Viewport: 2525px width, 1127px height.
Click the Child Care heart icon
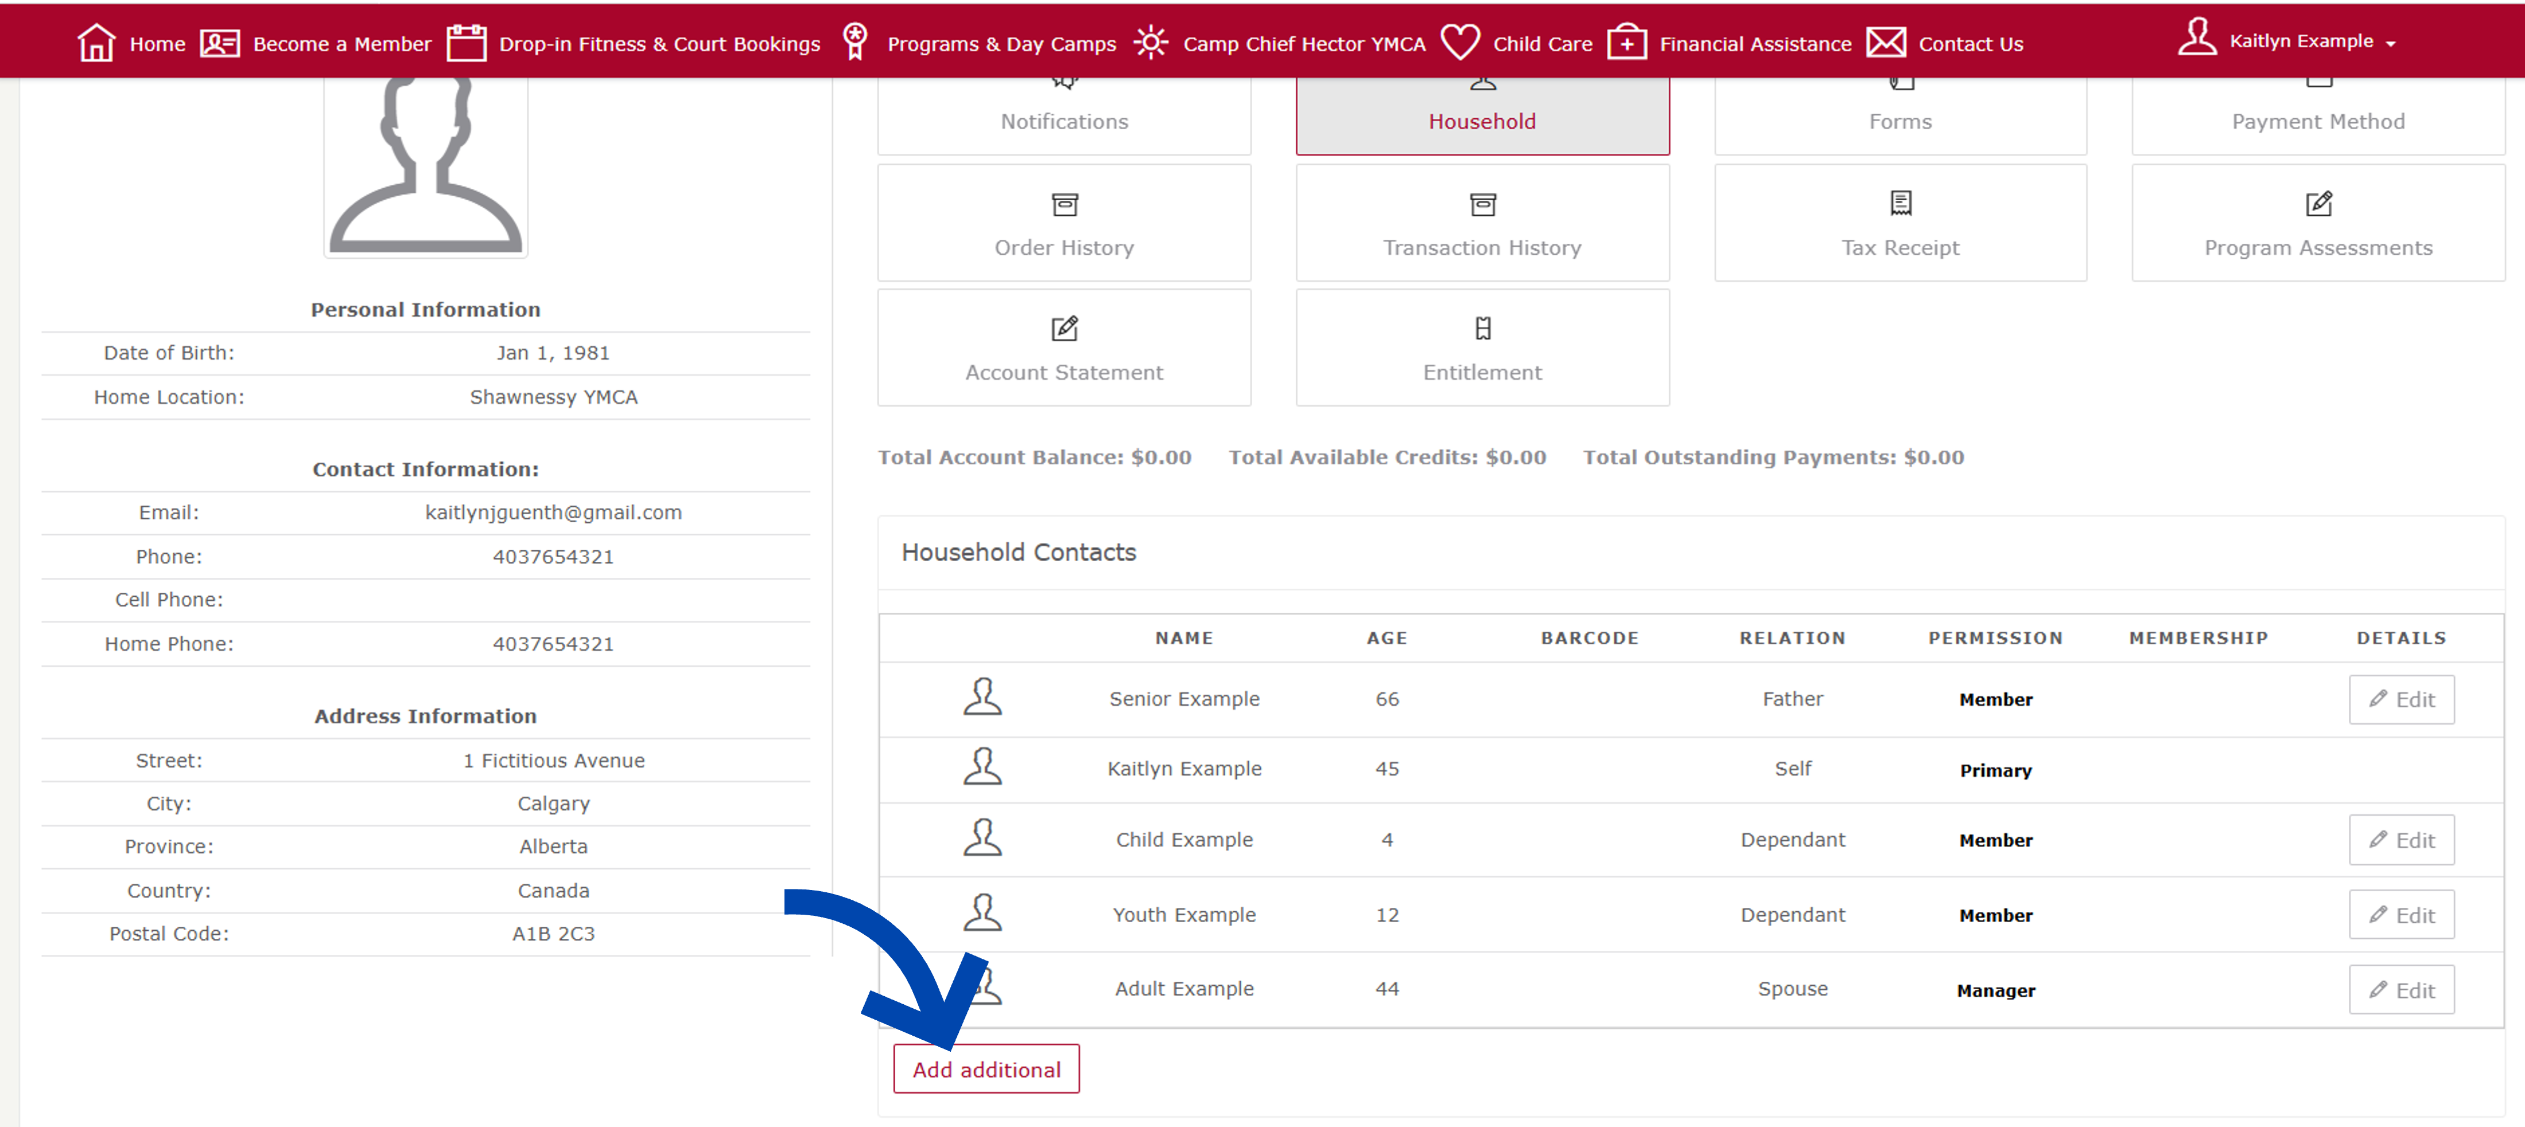(1459, 43)
